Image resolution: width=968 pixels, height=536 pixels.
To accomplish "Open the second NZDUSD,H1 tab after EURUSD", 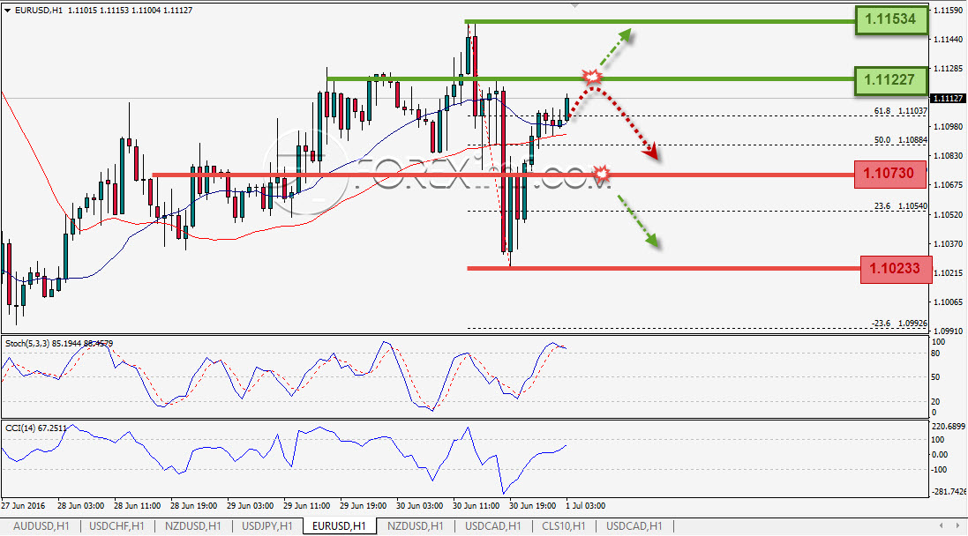I will 415,526.
